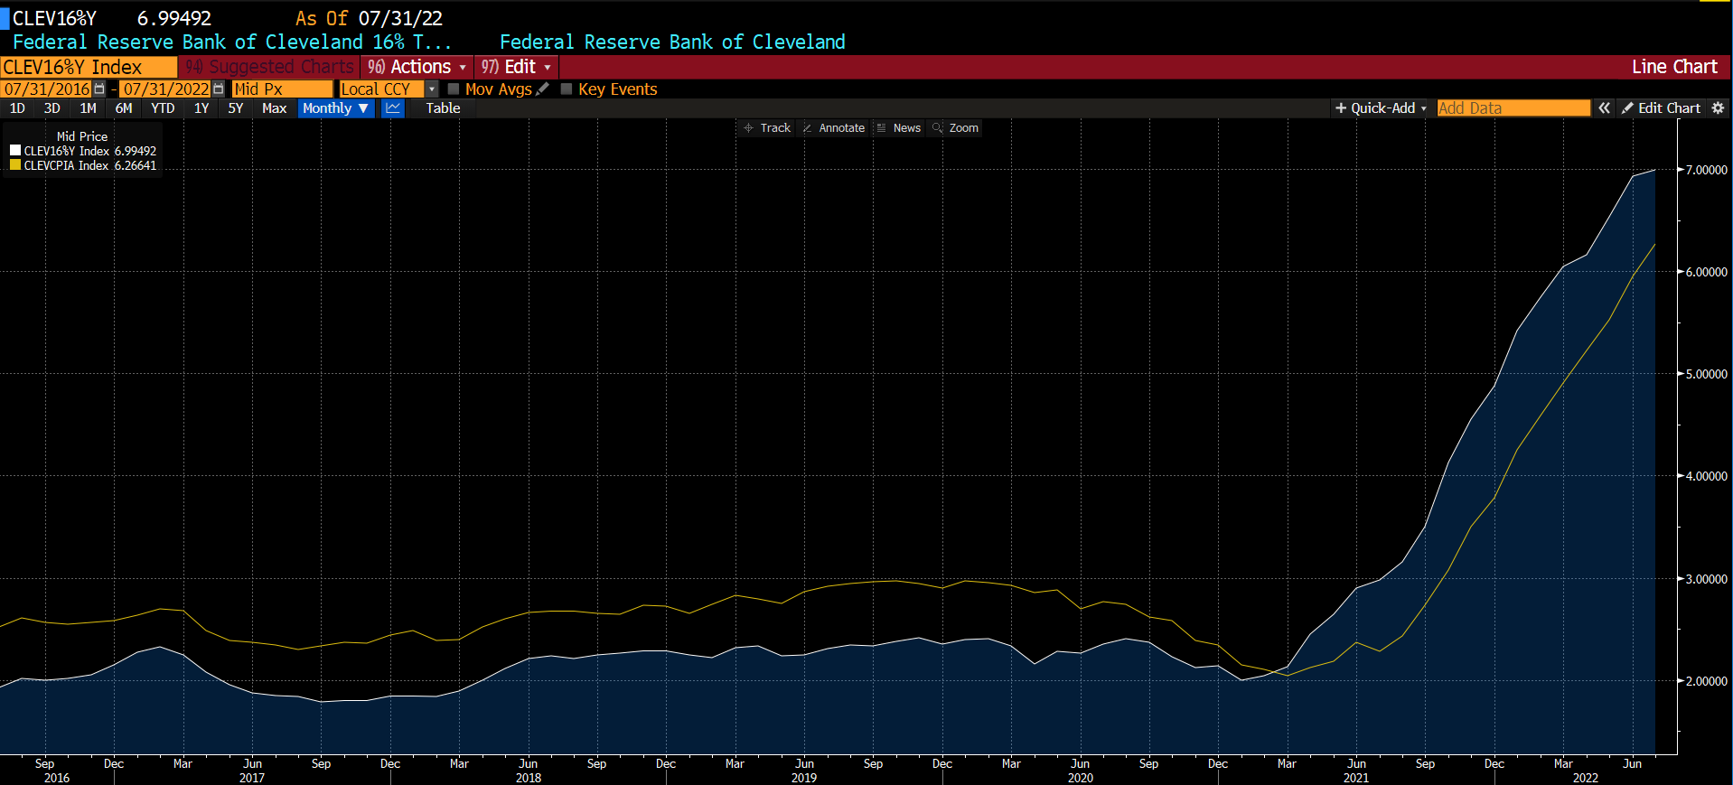Click the 2019 year axis label
Viewport: 1733px width, 785px height.
pyautogui.click(x=804, y=778)
